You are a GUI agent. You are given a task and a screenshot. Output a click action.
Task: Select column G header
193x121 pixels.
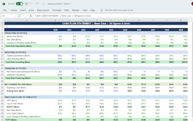pyautogui.click(x=125, y=20)
